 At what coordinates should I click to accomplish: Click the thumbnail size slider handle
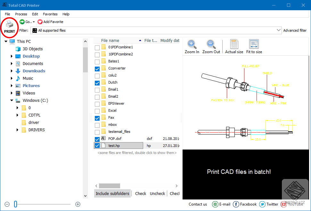(x=15, y=204)
